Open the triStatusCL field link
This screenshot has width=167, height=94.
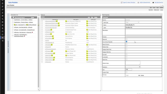point(48,62)
